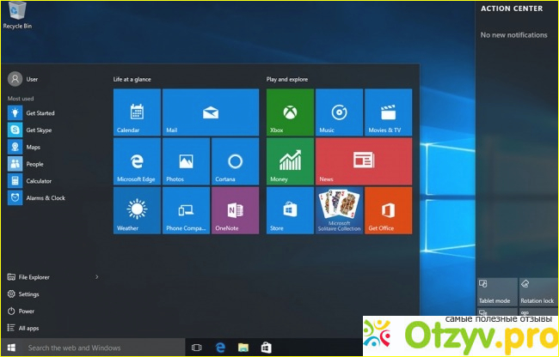
Task: Open Task View from the taskbar
Action: coord(197,348)
